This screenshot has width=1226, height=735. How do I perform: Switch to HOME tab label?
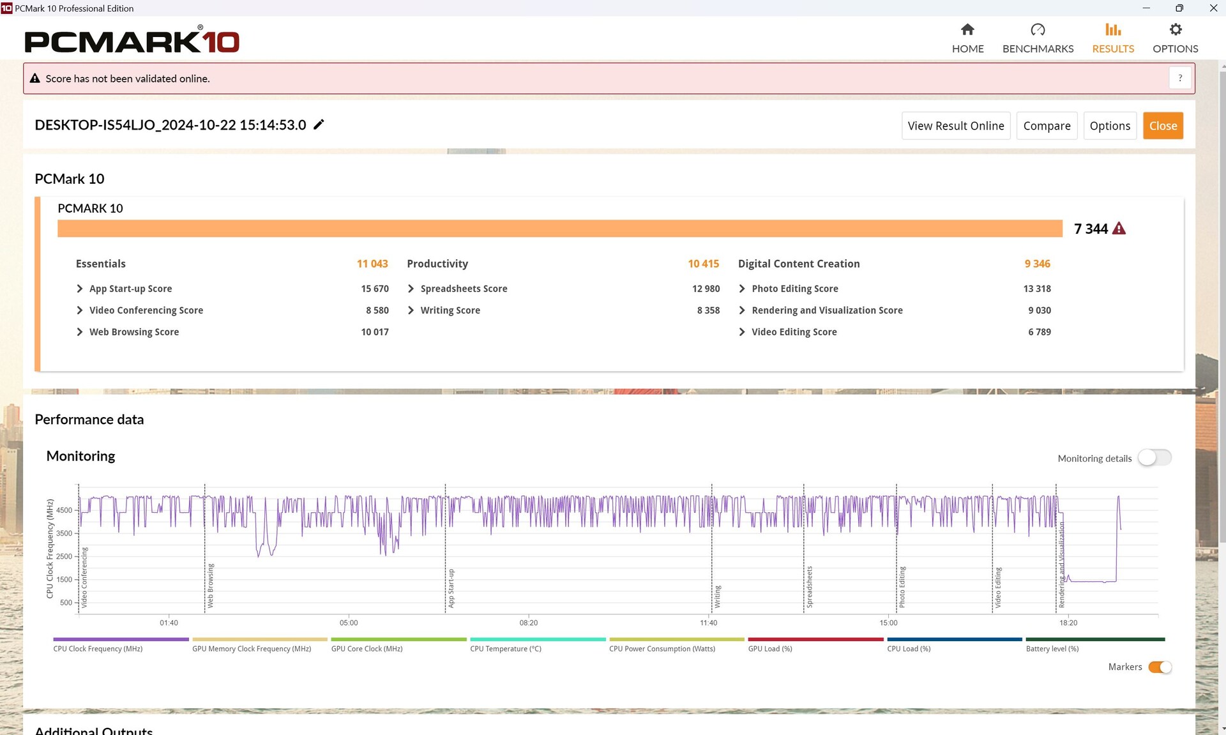coord(967,49)
